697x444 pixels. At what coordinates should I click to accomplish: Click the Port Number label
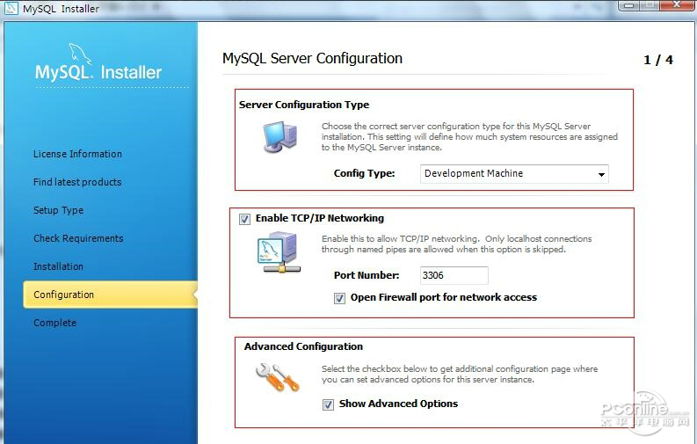pyautogui.click(x=367, y=275)
